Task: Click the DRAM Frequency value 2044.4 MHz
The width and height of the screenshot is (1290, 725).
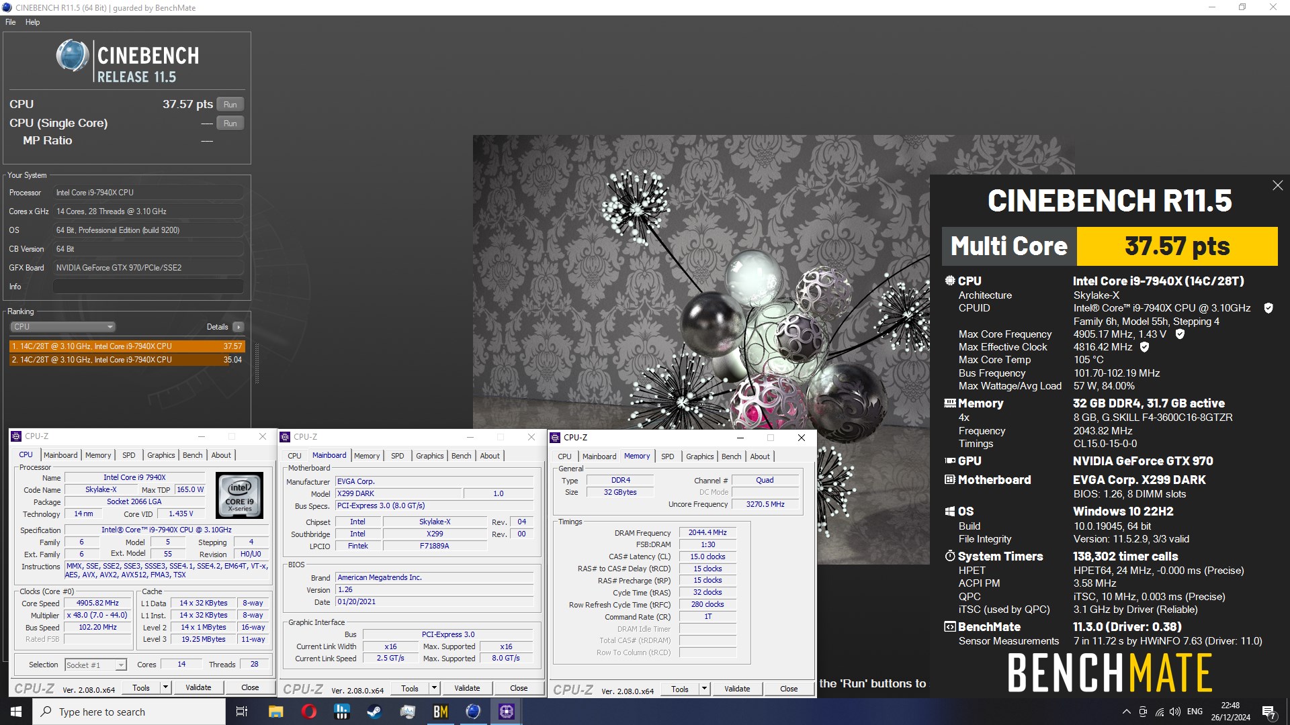Action: [x=707, y=533]
